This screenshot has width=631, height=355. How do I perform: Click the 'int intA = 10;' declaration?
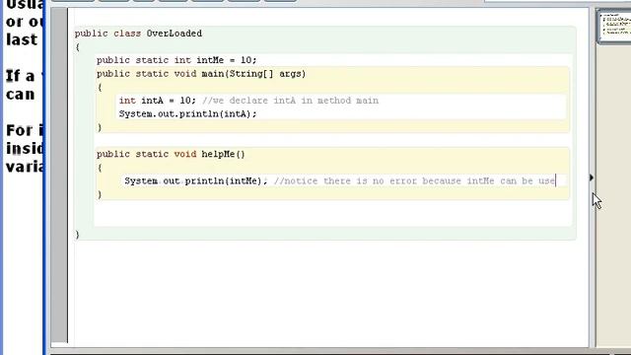point(157,101)
